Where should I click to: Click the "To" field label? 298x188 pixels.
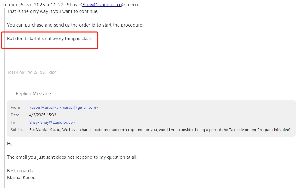coord(13,122)
